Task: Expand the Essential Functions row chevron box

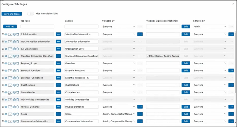Action: [x=10, y=71]
